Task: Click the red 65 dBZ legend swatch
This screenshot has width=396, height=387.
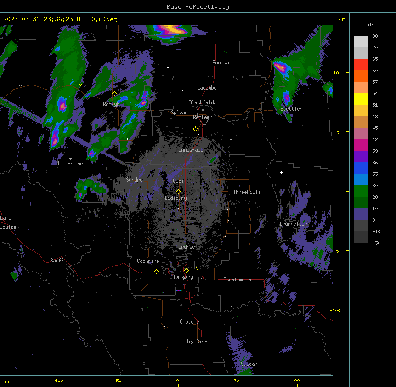Action: pos(361,65)
